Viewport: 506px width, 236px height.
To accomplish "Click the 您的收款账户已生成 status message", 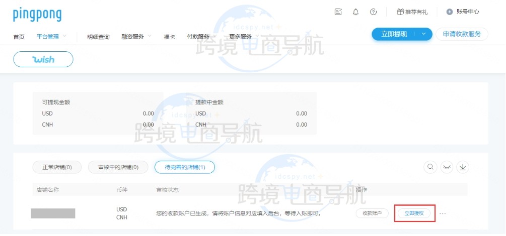I will coord(239,213).
